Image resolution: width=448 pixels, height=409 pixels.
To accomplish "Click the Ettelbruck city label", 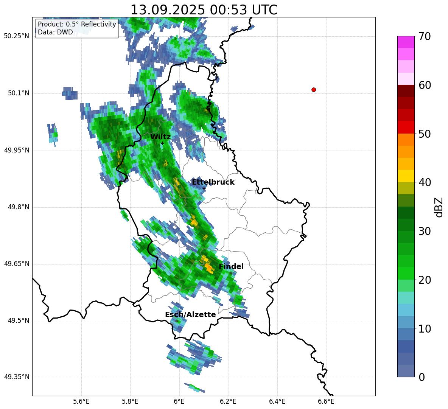I will [x=213, y=182].
